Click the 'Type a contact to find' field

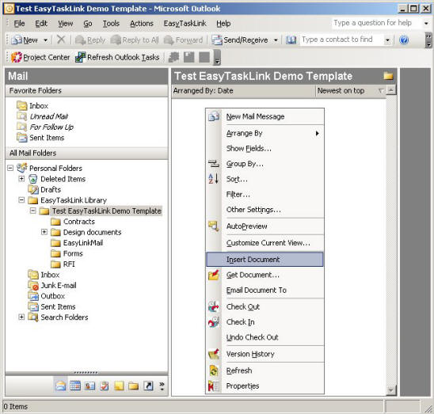(x=342, y=40)
